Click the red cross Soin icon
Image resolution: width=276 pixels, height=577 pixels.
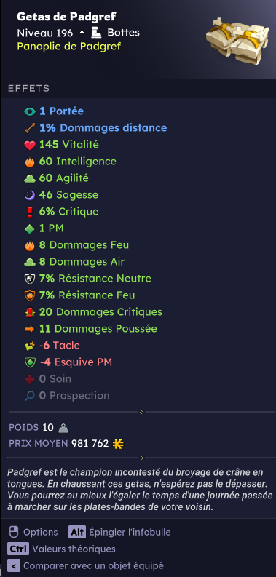(x=30, y=379)
